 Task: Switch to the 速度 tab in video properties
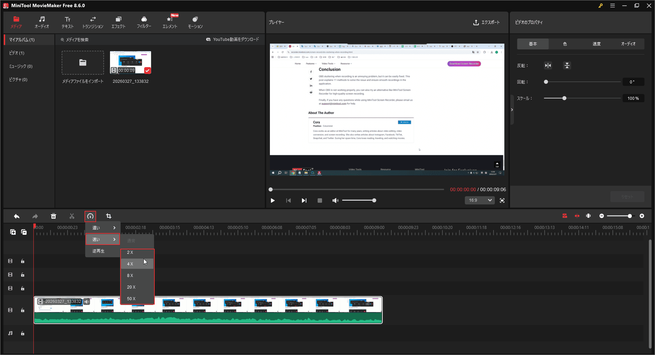pyautogui.click(x=597, y=44)
